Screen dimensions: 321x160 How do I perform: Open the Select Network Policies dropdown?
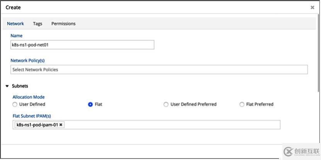coord(159,70)
